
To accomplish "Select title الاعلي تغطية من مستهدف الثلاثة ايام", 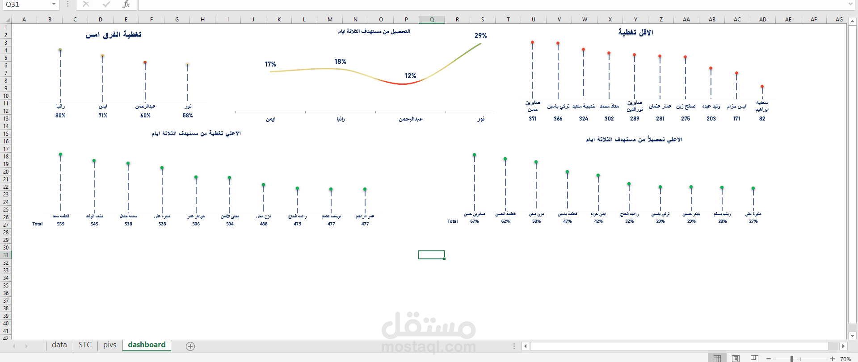I will [196, 133].
